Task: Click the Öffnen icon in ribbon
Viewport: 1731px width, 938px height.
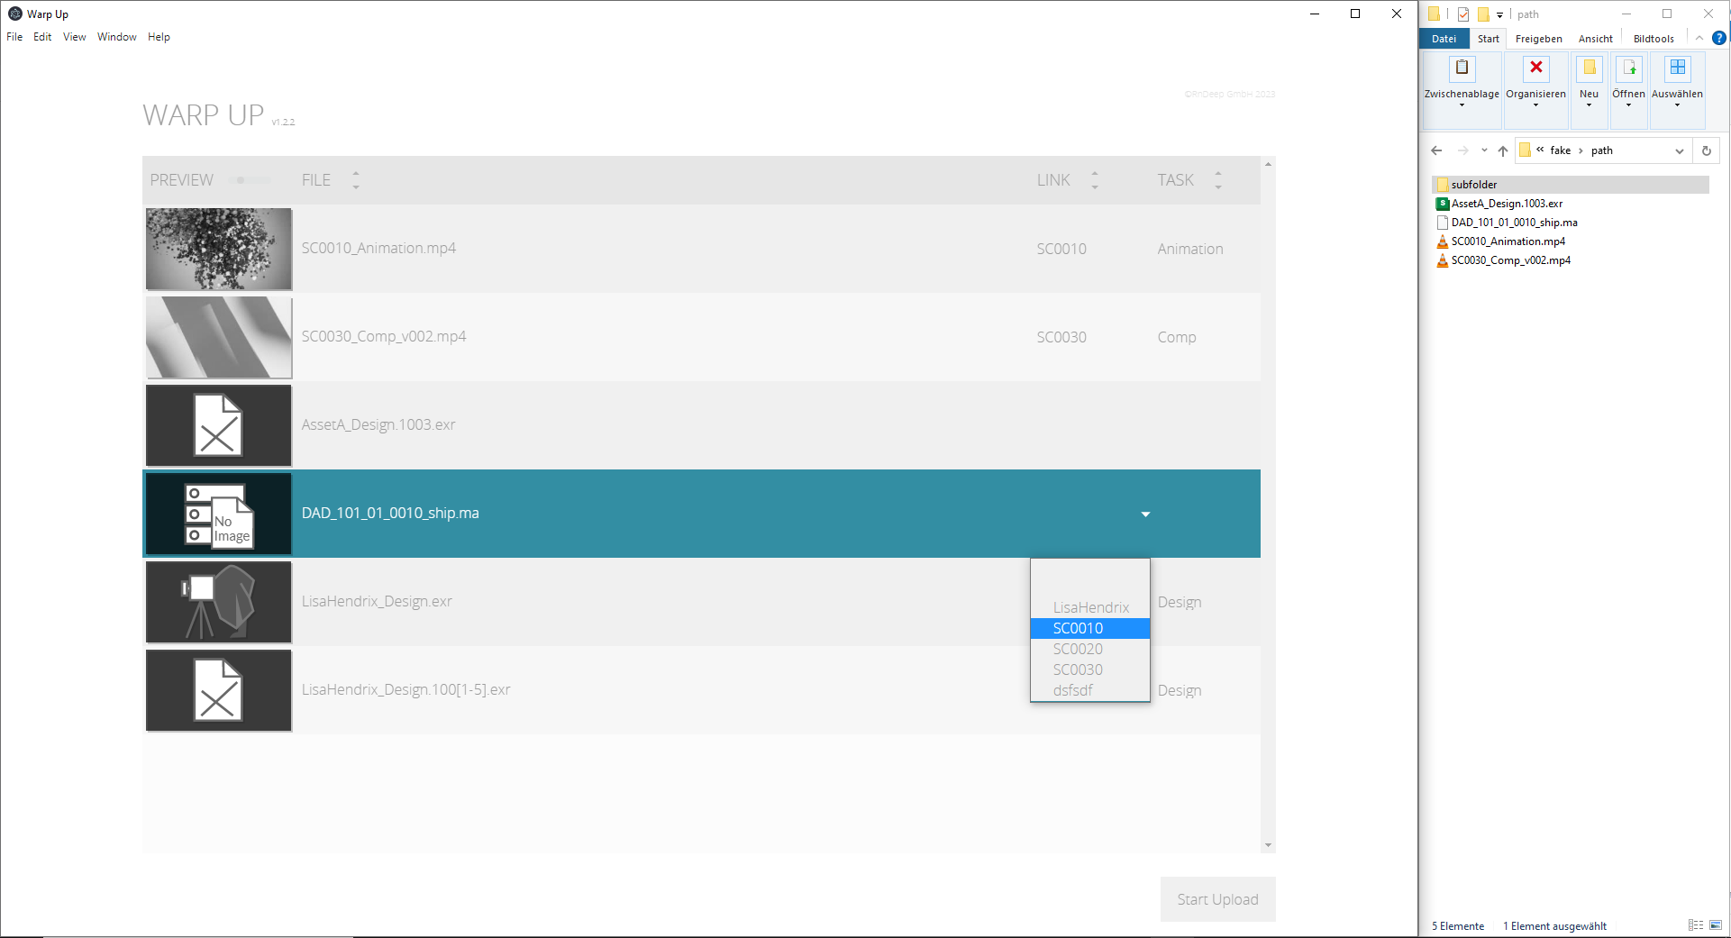Action: point(1628,68)
